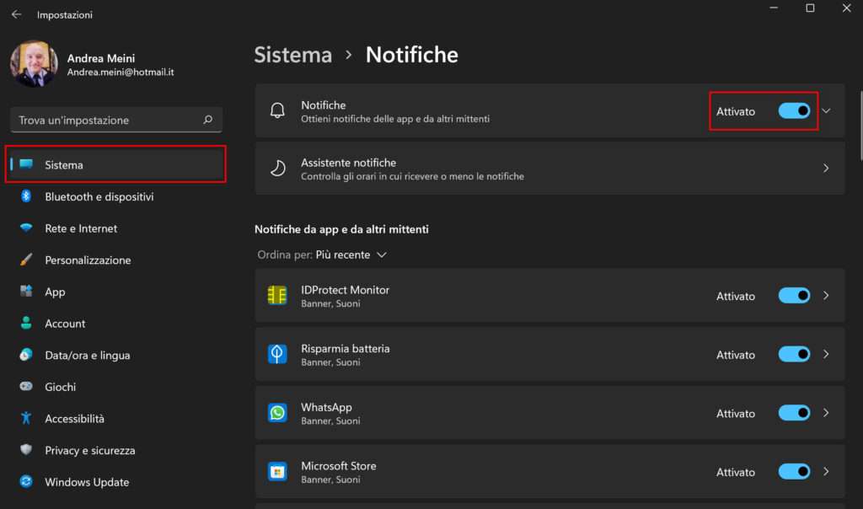Open Microsoft Store details chevron
This screenshot has width=863, height=509.
point(826,472)
